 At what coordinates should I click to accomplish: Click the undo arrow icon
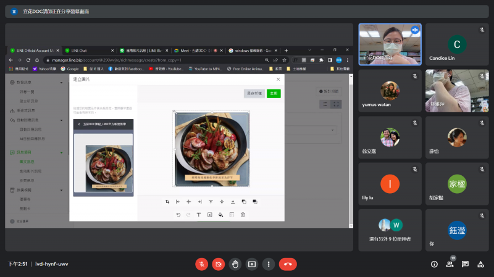[x=178, y=215]
